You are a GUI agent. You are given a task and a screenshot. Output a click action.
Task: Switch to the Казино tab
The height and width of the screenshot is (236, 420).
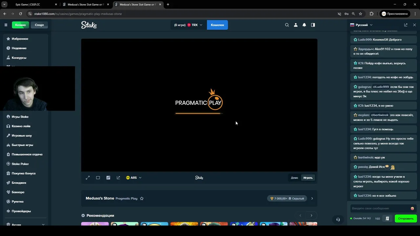[20, 25]
